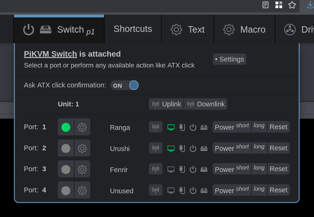Toggle Ask ATX click confirmation switch
The height and width of the screenshot is (217, 314).
124,85
